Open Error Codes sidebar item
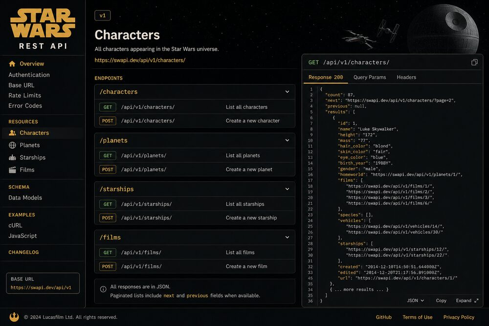This screenshot has height=326, width=489. click(x=25, y=106)
